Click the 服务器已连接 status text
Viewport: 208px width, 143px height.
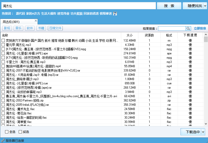[15, 141]
